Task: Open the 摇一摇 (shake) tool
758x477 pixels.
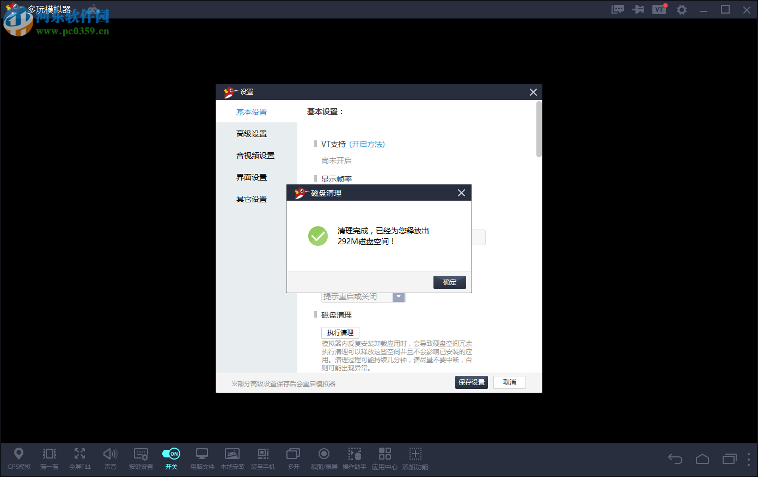Action: pyautogui.click(x=49, y=459)
